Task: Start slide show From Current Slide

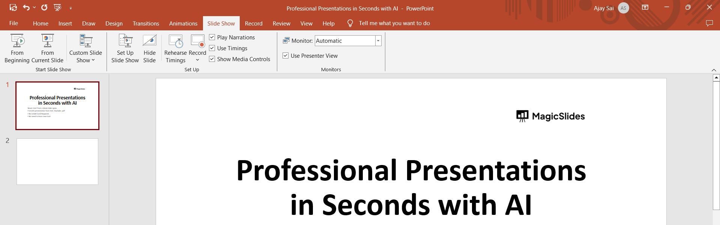Action: (47, 49)
